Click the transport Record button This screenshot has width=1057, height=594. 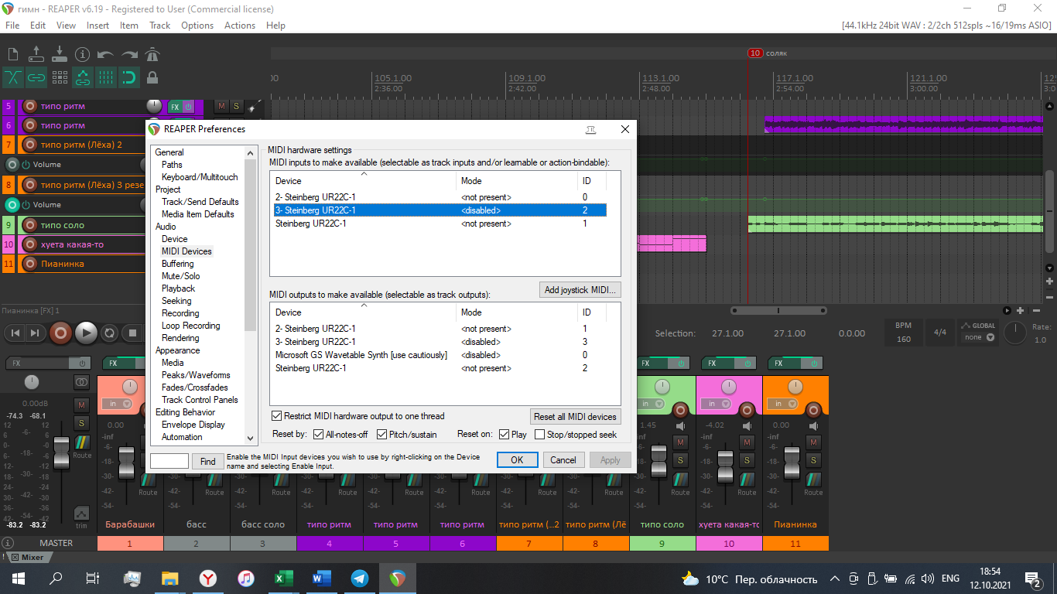pyautogui.click(x=60, y=333)
